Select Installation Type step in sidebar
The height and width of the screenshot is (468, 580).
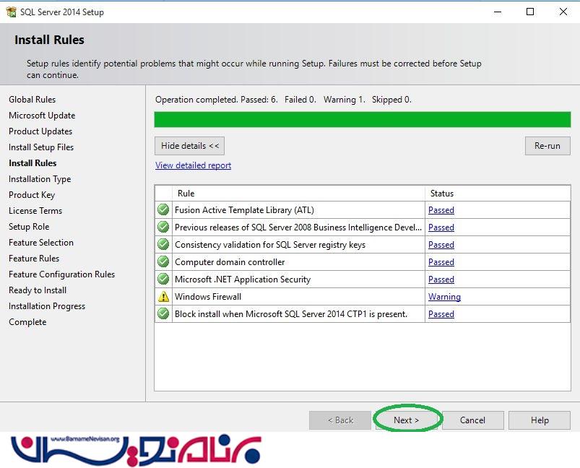coord(40,179)
